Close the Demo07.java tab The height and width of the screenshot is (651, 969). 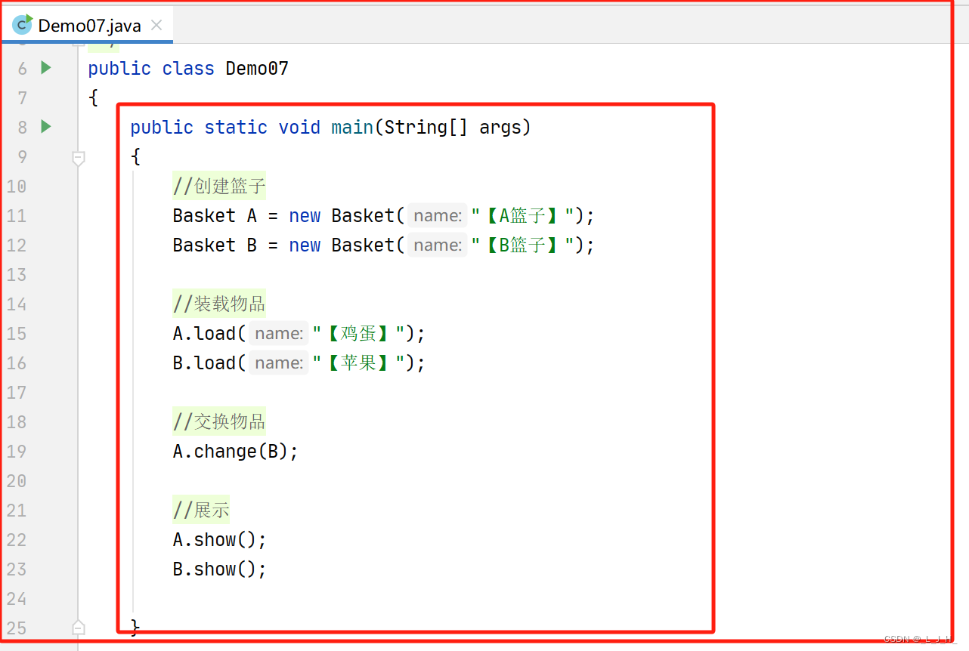156,25
